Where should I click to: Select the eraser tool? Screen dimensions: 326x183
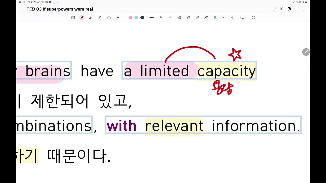click(100, 18)
